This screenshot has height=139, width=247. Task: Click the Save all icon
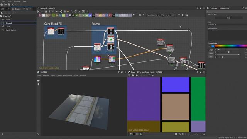tap(9, 5)
